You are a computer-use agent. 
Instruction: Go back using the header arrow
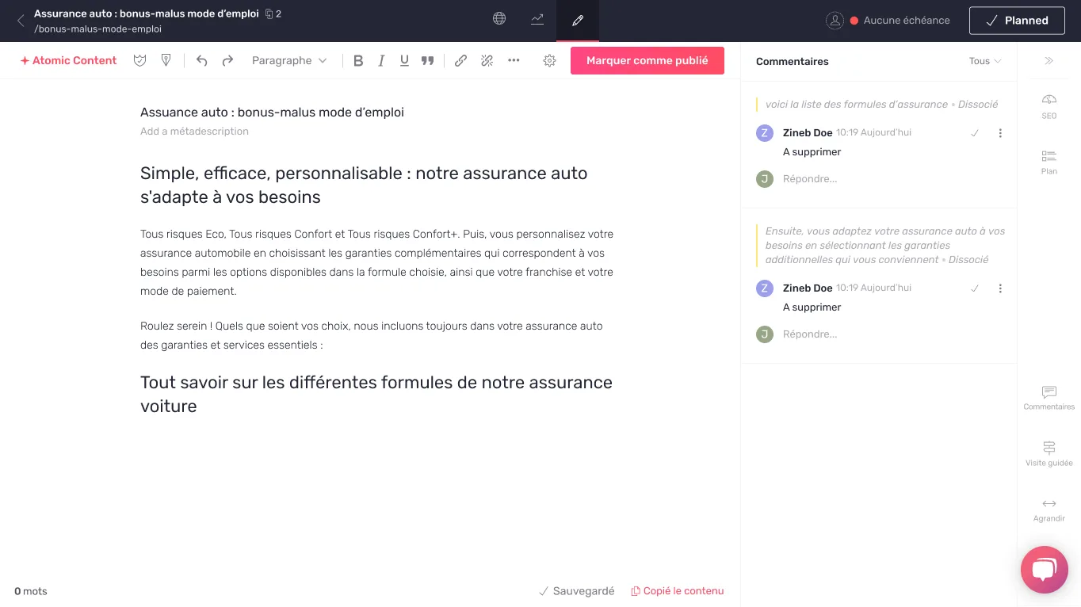(x=21, y=21)
